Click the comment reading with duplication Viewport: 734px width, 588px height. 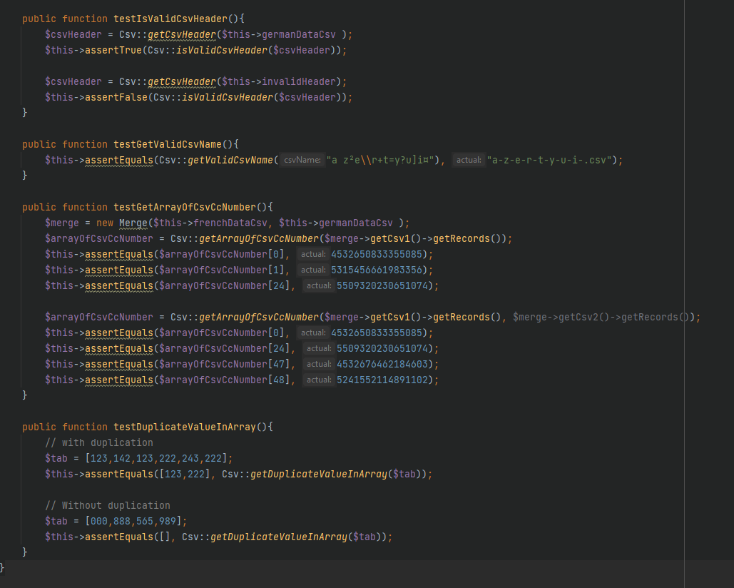point(100,442)
